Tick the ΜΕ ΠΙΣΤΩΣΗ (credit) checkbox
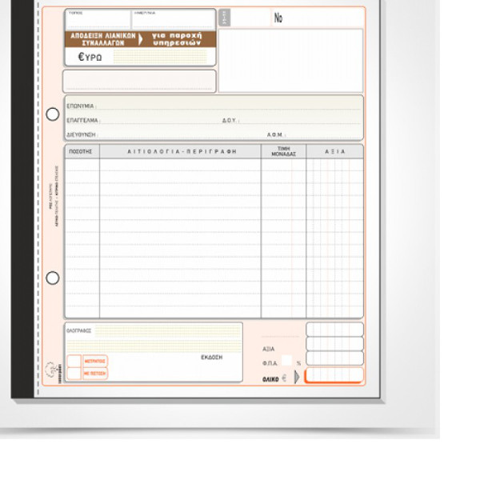This screenshot has height=480, width=480. point(74,374)
